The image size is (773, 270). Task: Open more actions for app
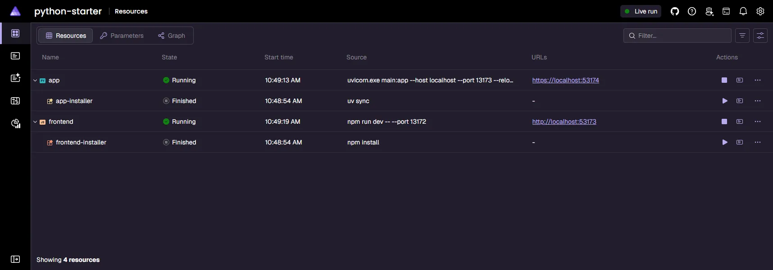[758, 80]
